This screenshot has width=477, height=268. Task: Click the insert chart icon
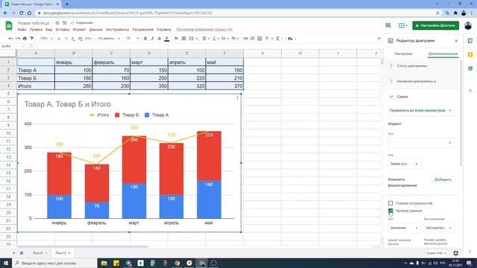[x=259, y=39]
